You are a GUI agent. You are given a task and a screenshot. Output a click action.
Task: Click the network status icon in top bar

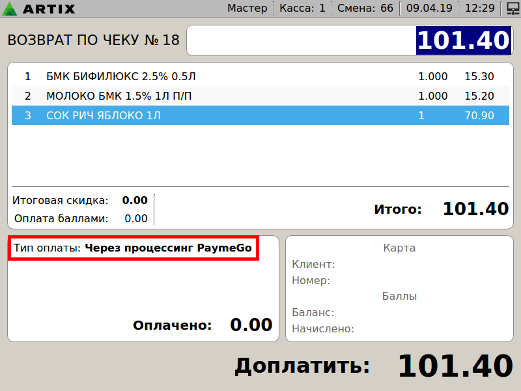[x=512, y=8]
